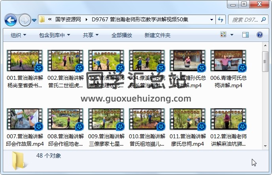The height and width of the screenshot is (175, 272).
Task: Minimize the explorer window
Action: coord(233,4)
